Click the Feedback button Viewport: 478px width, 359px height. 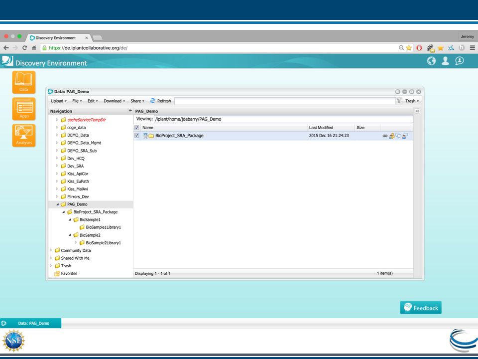(421, 308)
